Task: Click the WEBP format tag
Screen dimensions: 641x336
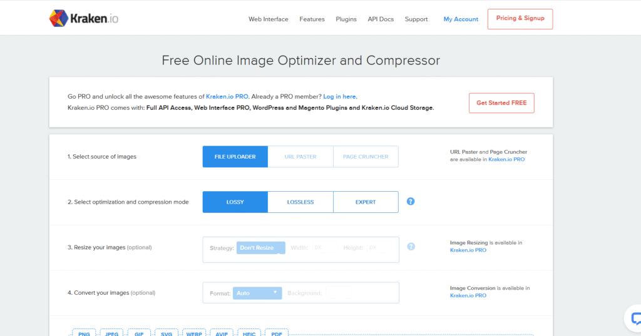Action: coord(194,333)
